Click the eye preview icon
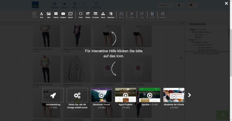This screenshot has height=121, width=232. [x=64, y=4]
